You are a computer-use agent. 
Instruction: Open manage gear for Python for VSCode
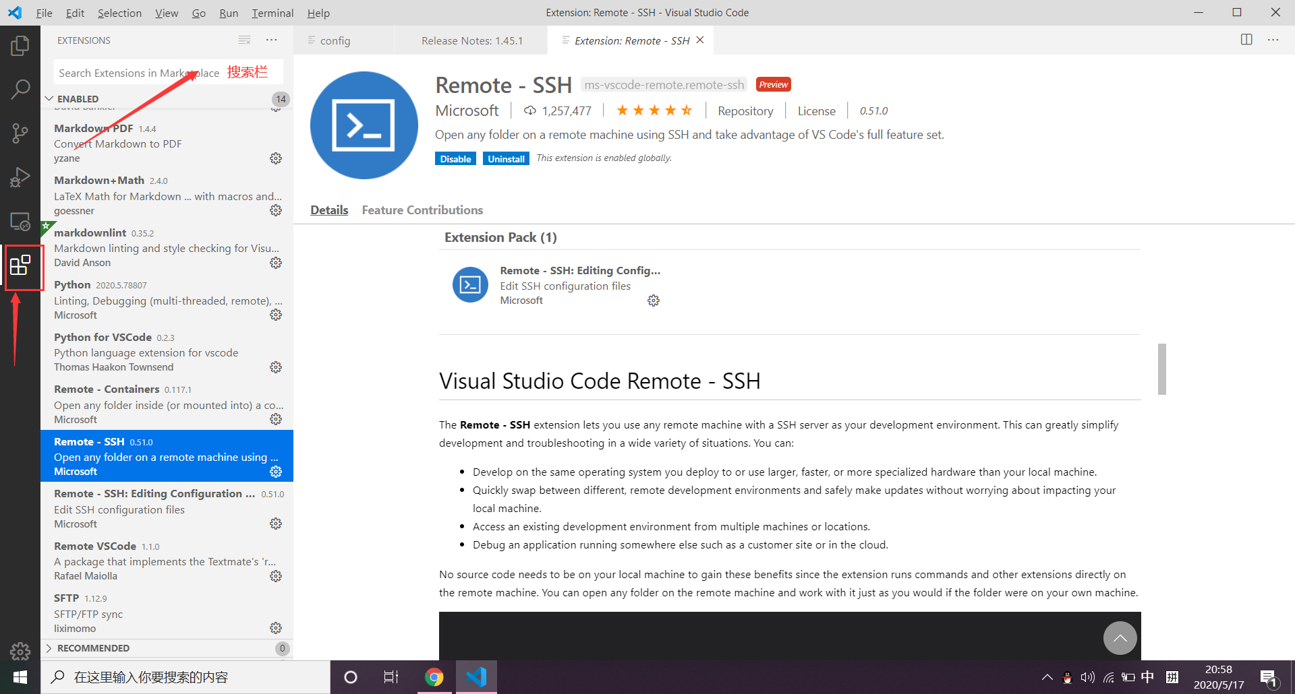[x=276, y=367]
